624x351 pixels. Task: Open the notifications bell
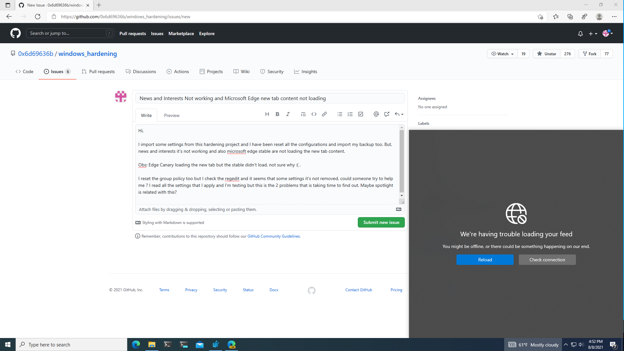coord(580,33)
